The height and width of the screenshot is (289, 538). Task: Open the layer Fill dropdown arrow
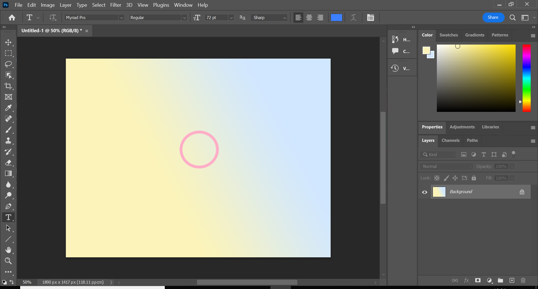click(x=512, y=178)
